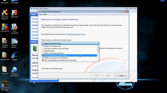Select EDGE connection (up to 474 kbps)

click(x=69, y=58)
